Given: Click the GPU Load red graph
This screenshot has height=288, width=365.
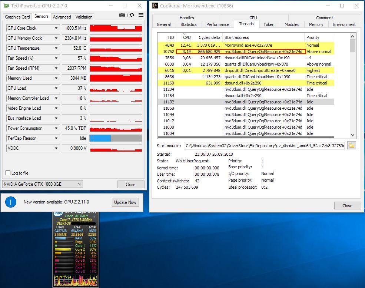Looking at the screenshot, I should pyautogui.click(x=116, y=88).
